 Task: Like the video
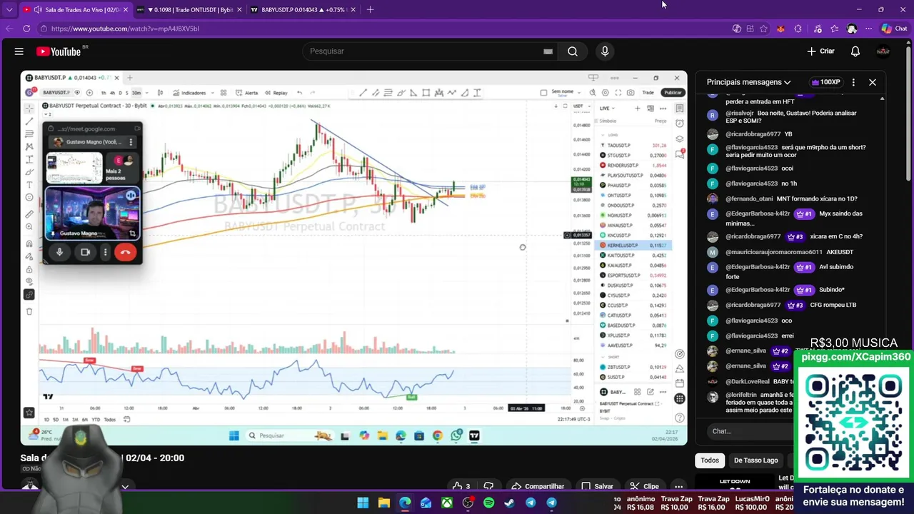[x=461, y=486]
